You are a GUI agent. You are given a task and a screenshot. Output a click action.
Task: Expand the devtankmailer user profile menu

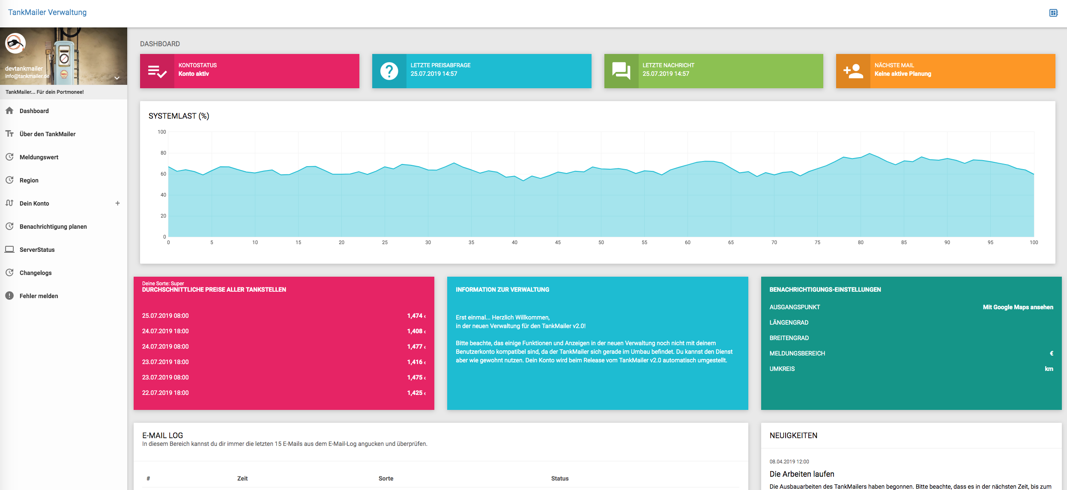coord(117,78)
